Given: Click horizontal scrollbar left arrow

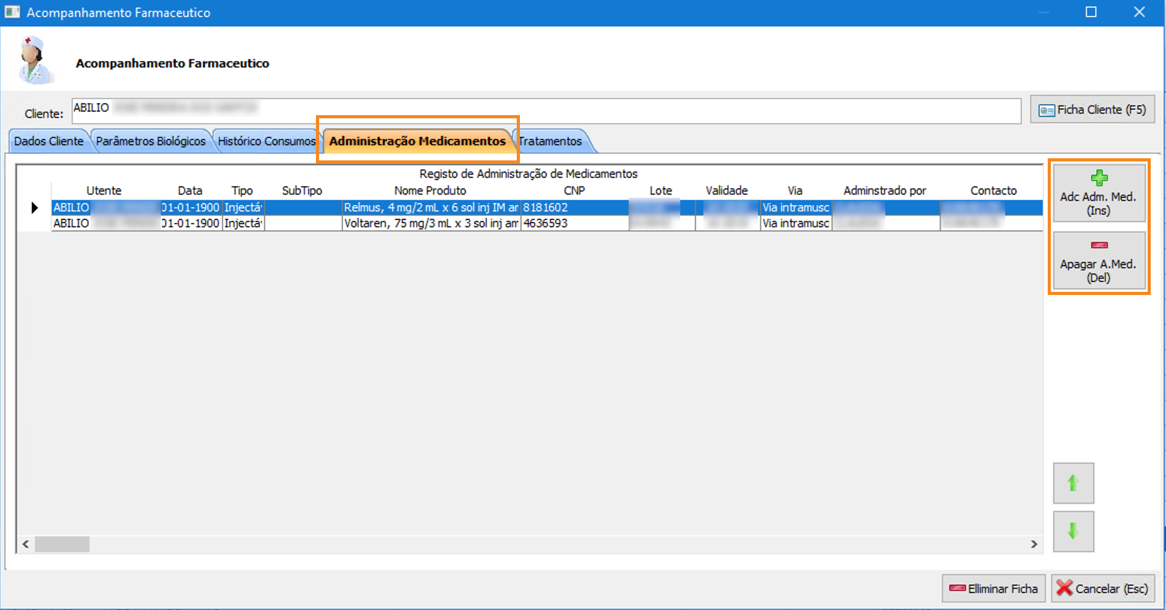Looking at the screenshot, I should pos(25,544).
